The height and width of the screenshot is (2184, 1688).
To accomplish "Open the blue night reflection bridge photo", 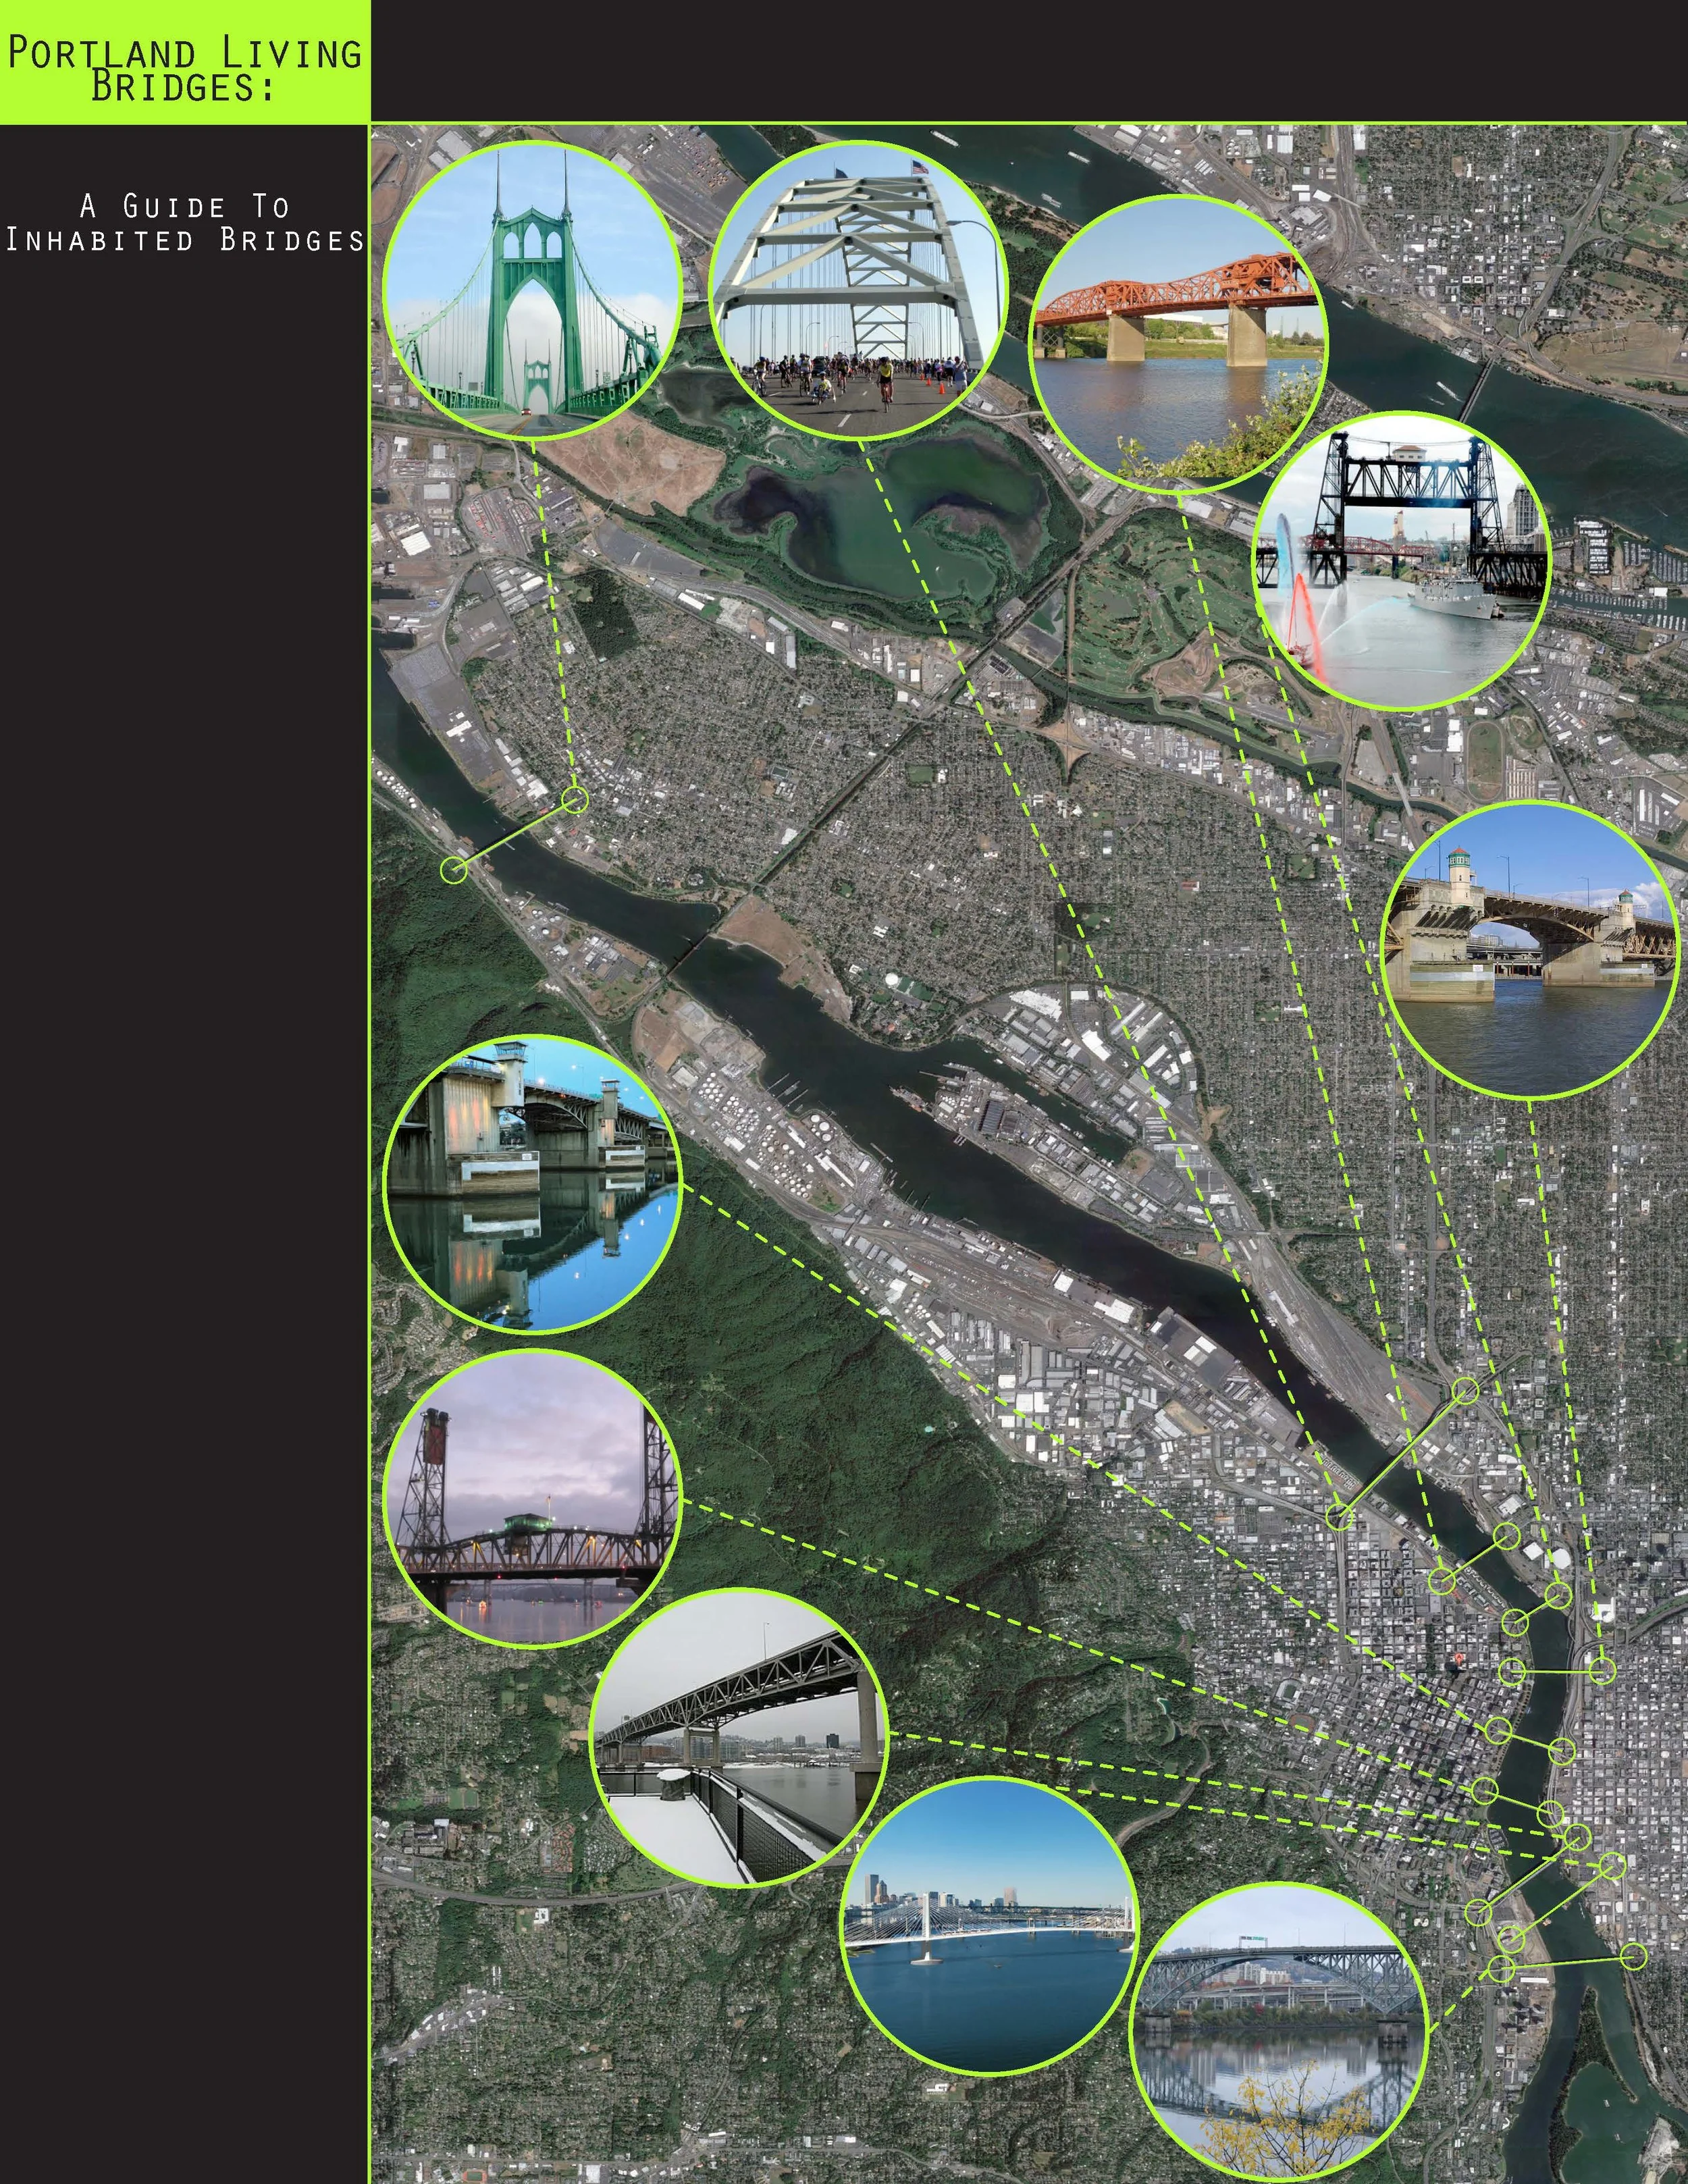I will pyautogui.click(x=533, y=1185).
